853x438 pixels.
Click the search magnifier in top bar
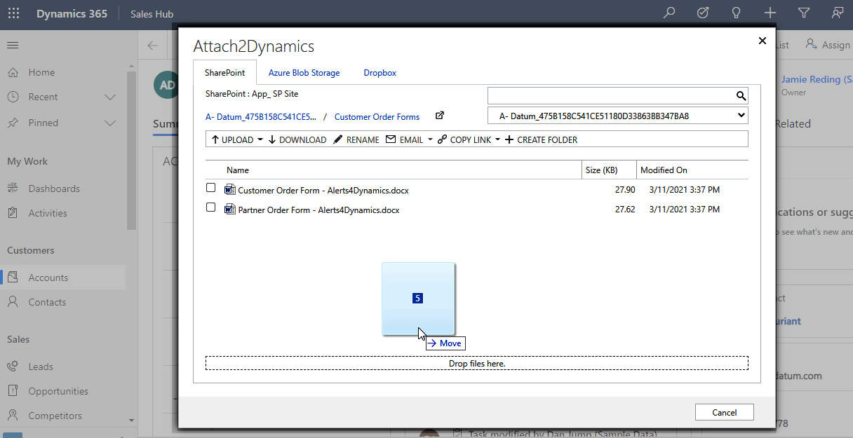tap(669, 13)
